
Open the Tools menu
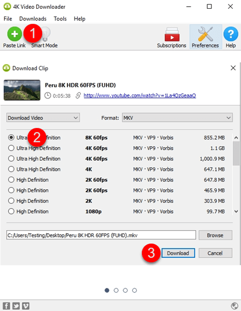point(60,19)
